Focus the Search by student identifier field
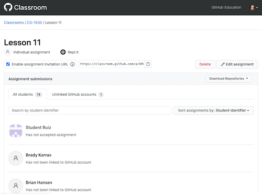This screenshot has width=262, height=194. tap(90, 110)
